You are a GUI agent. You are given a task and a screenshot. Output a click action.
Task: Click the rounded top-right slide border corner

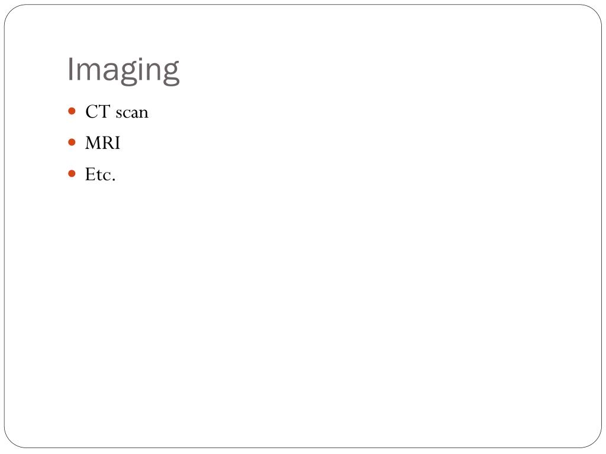click(x=594, y=12)
